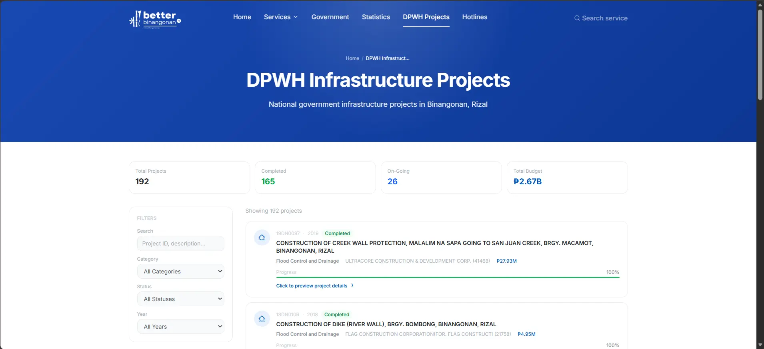Click the house icon on project 18DN0106
764x349 pixels.
(262, 319)
